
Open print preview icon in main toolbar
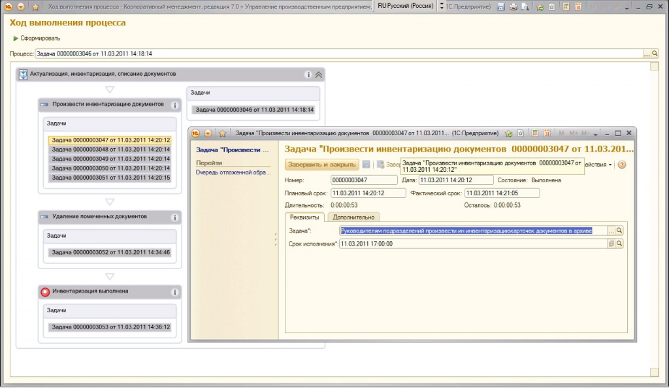coord(525,7)
